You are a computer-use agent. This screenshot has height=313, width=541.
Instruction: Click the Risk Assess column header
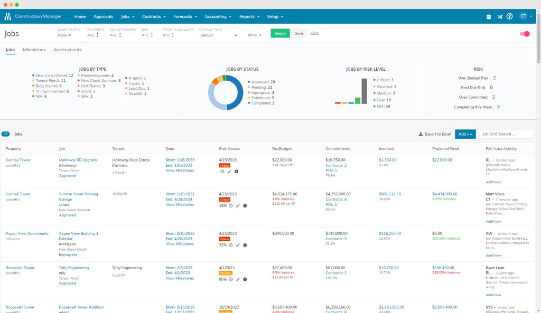229,149
